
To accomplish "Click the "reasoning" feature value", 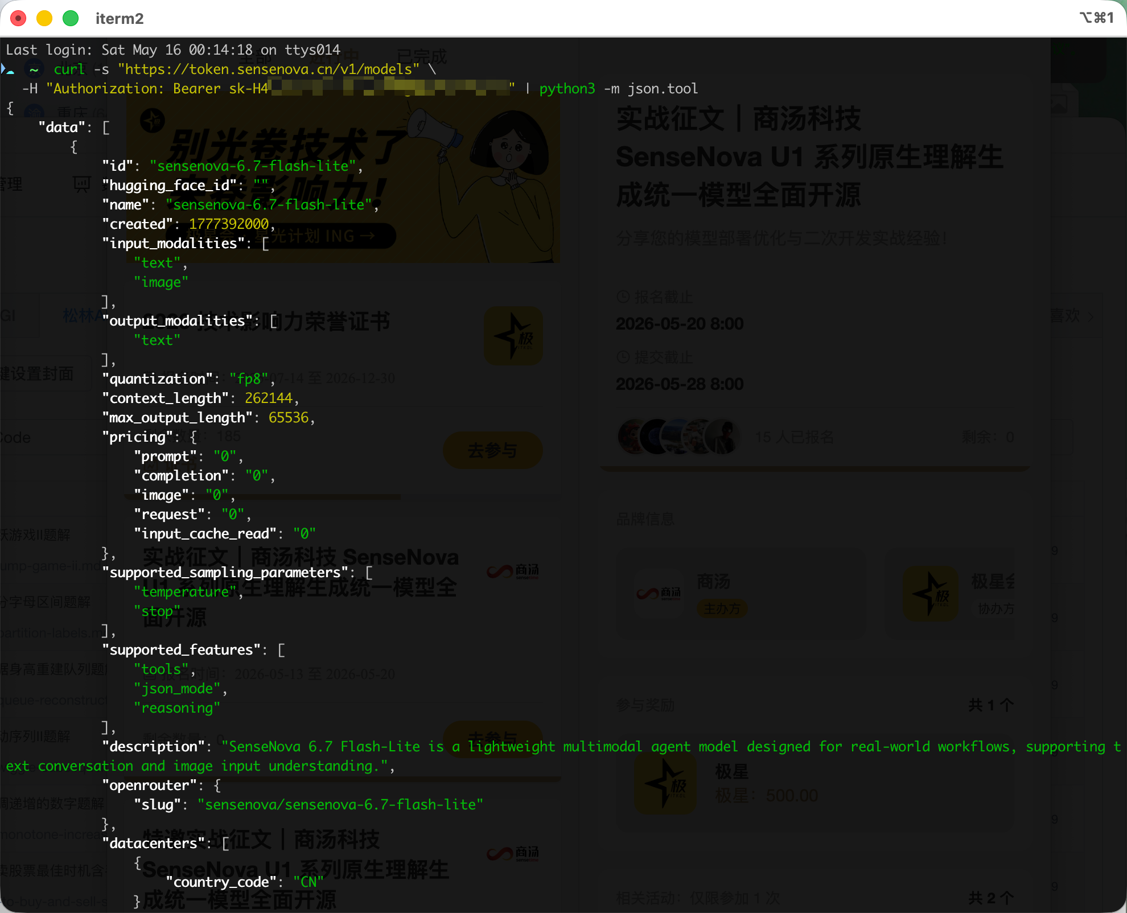I will [x=177, y=708].
